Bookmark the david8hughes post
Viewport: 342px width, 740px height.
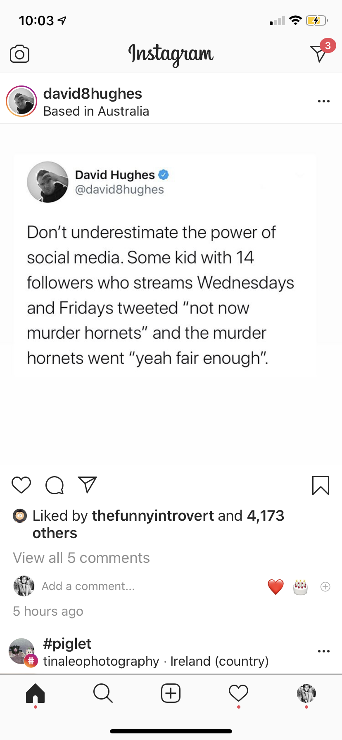321,485
